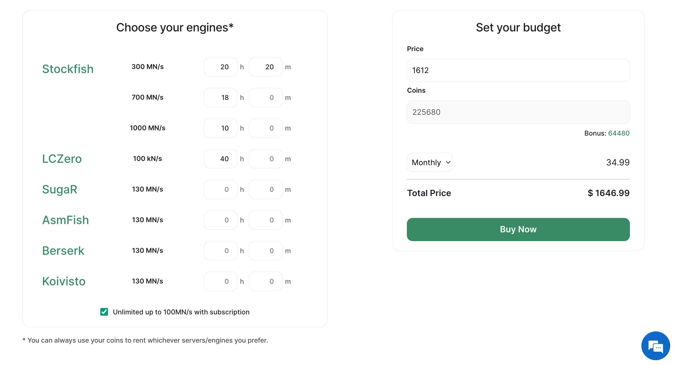Click the AsmFish engine label
Screen dimensions: 675x365
pos(65,220)
